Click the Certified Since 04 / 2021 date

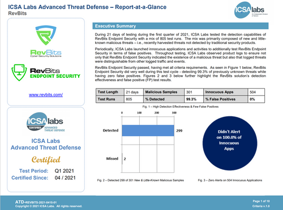pos(65,178)
